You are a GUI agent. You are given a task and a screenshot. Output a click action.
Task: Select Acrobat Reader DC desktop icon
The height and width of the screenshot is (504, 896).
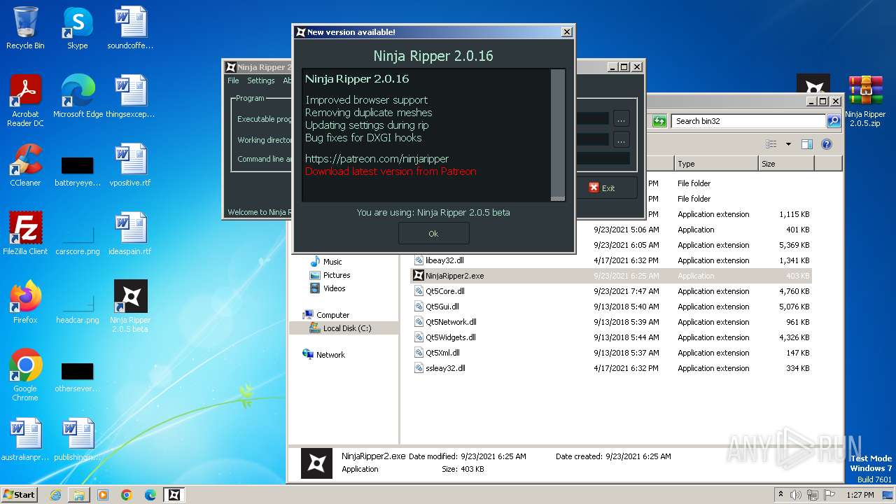(25, 101)
